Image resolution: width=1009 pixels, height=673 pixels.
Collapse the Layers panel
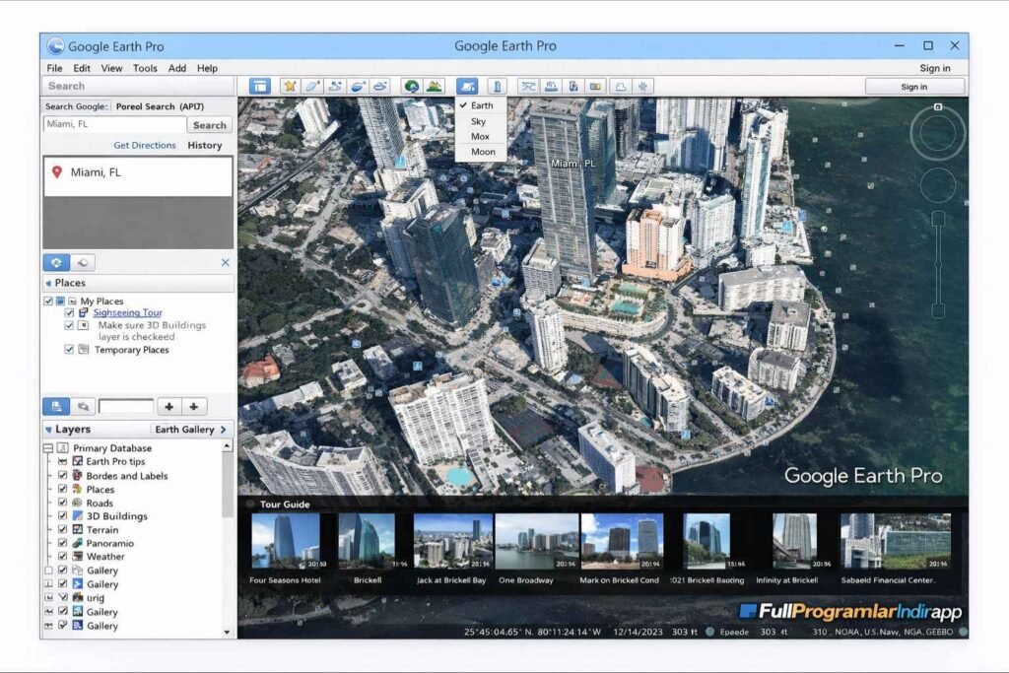click(47, 430)
